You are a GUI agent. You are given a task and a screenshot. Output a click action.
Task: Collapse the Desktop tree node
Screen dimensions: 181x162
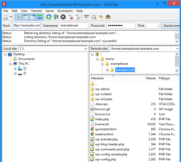(x=5, y=54)
